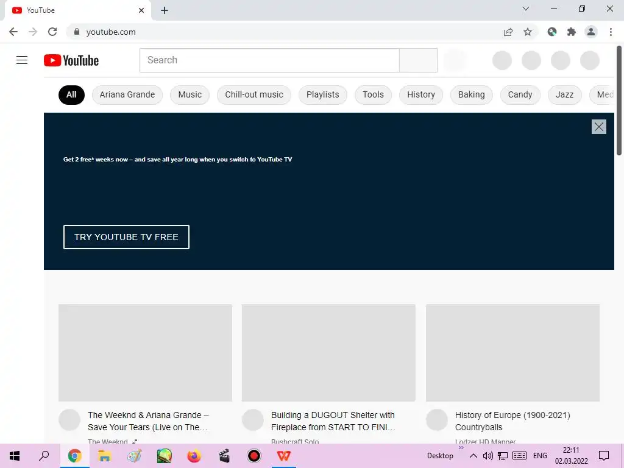
Task: Select the History chip
Action: click(x=421, y=94)
